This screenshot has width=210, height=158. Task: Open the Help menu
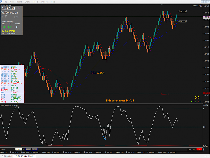53,2
